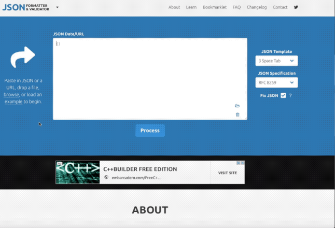Click the Twitter bird icon

click(296, 7)
